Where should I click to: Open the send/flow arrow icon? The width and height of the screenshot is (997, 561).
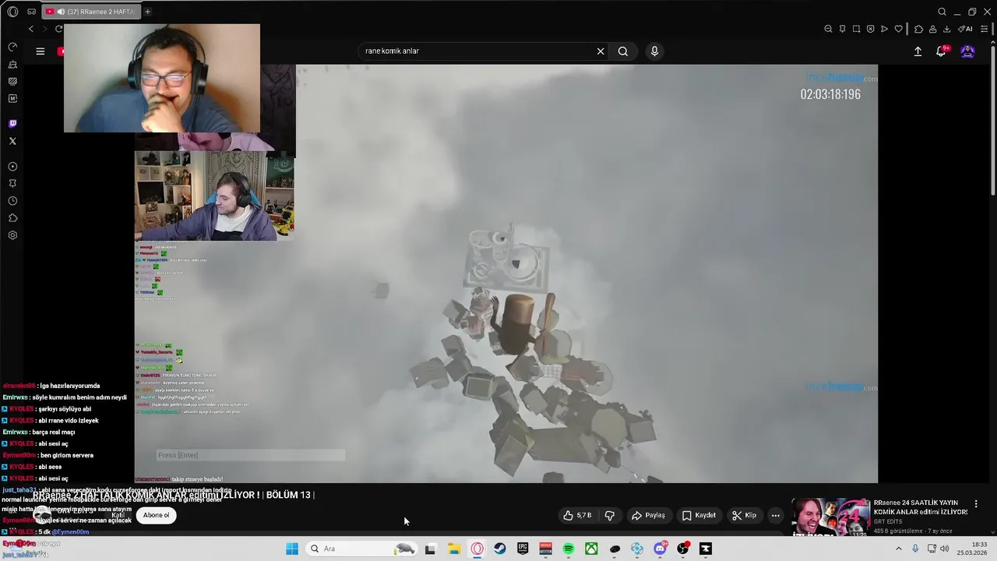(x=884, y=29)
